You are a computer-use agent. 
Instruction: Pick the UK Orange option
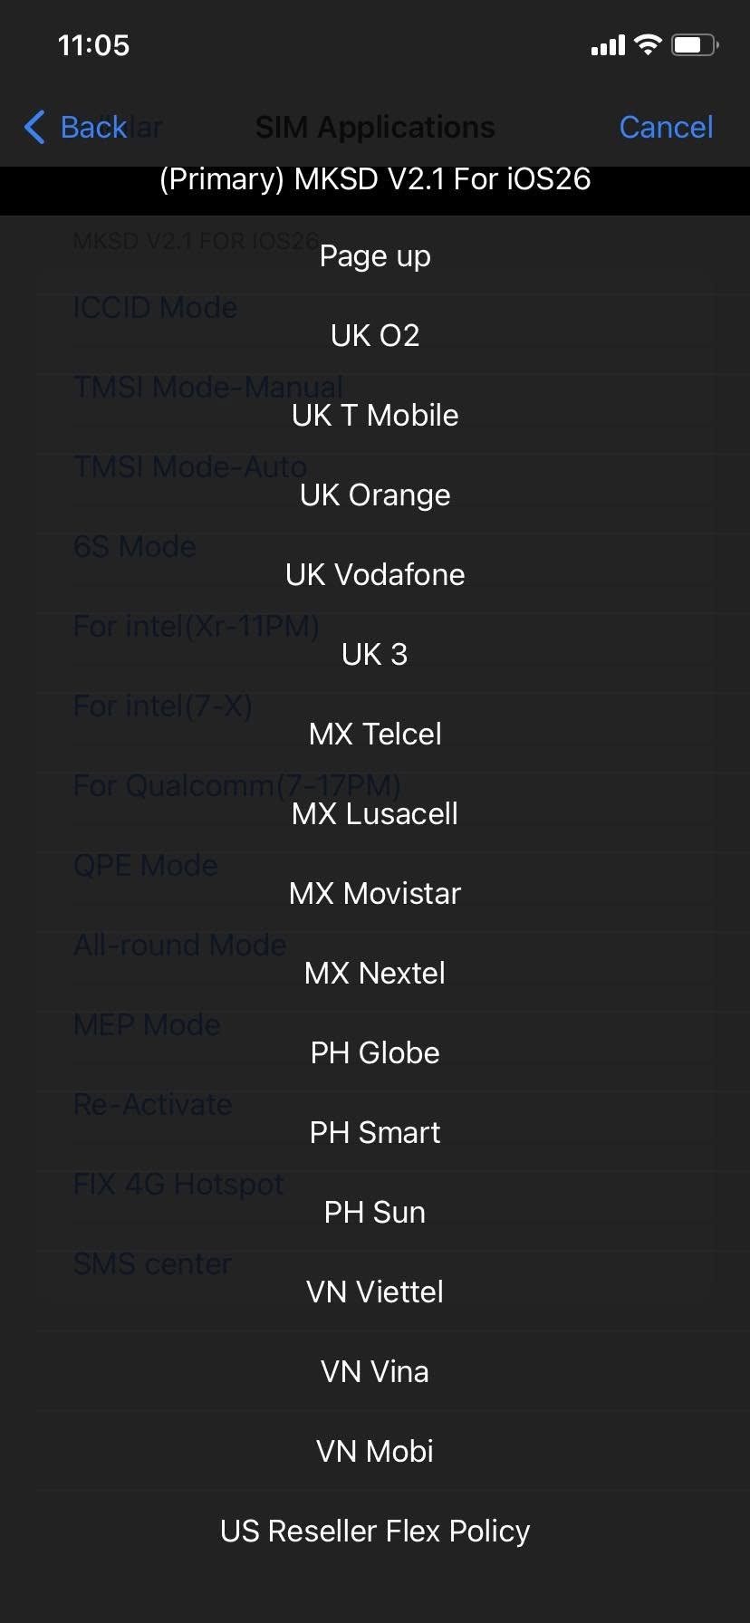pos(375,495)
